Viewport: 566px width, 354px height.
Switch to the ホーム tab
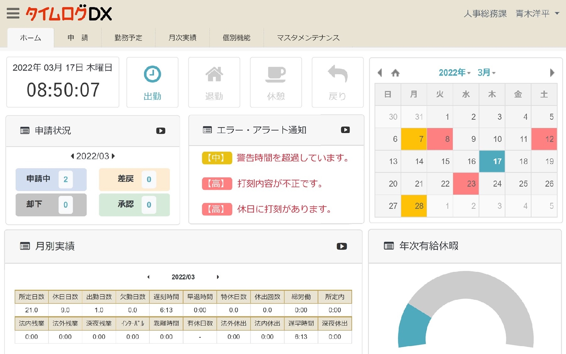pyautogui.click(x=30, y=38)
